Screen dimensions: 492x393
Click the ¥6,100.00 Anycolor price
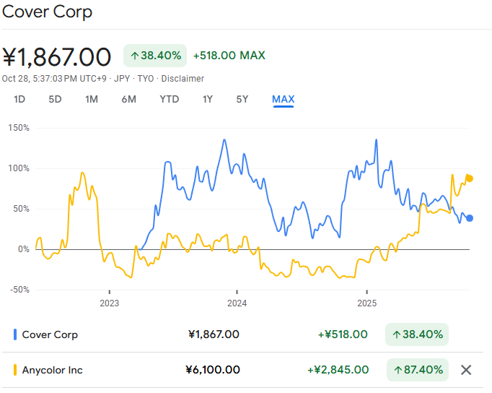[x=213, y=370]
